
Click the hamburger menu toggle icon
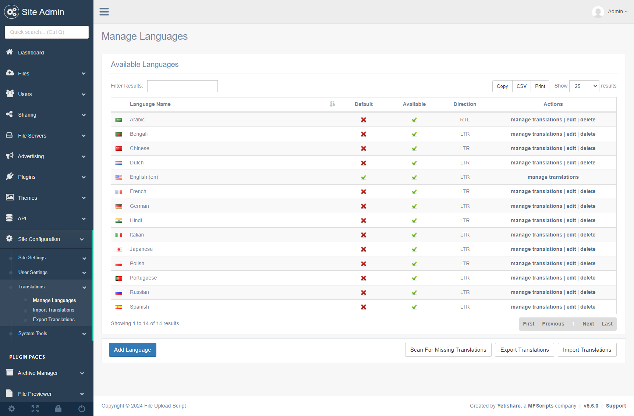point(104,12)
